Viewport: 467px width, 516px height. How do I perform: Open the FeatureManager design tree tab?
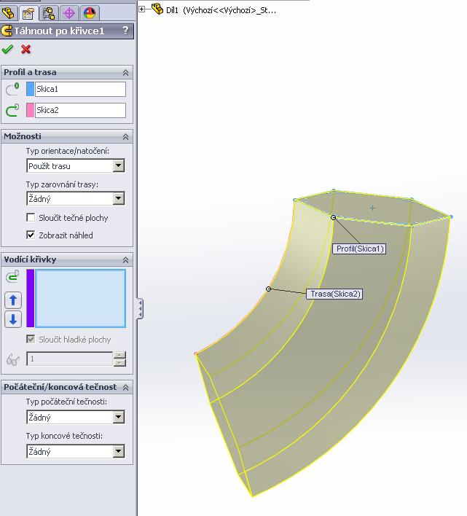tap(9, 12)
